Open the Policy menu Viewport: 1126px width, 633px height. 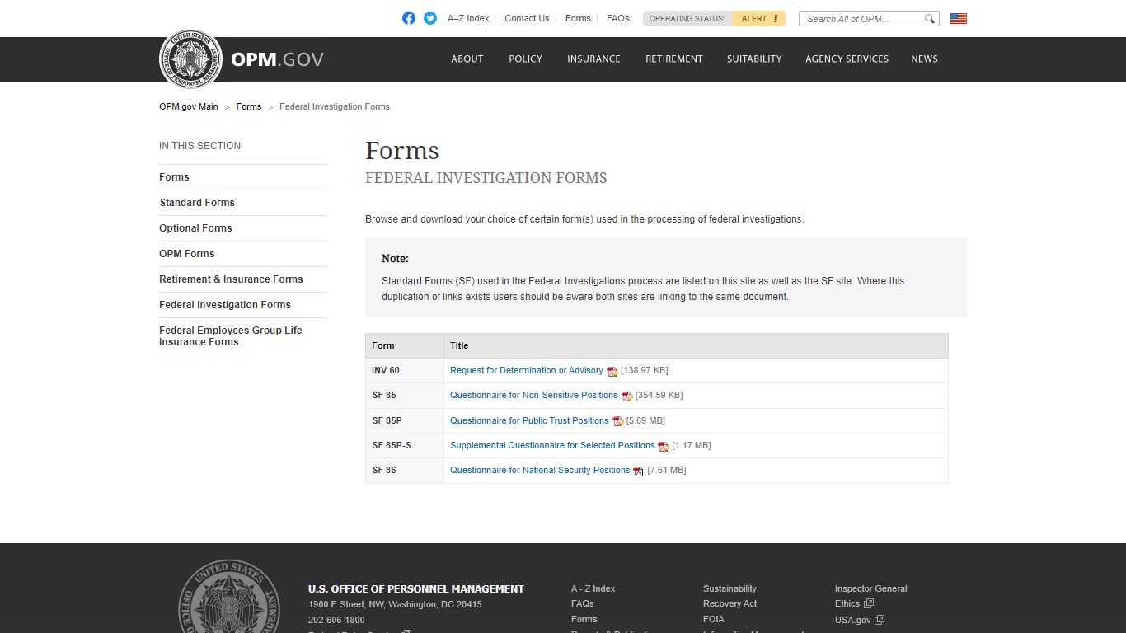click(x=525, y=59)
